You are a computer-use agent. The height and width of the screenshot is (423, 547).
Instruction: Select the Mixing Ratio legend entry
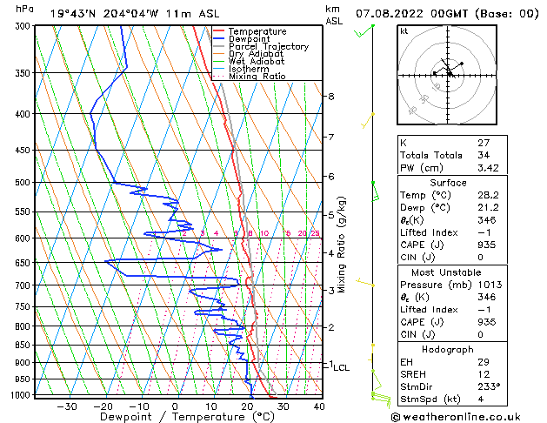coord(257,76)
